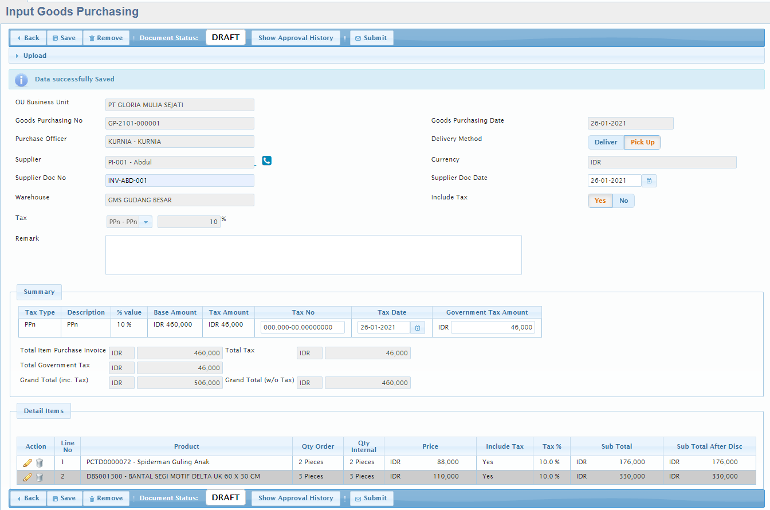Click the Total Tax 46,000 value
Image resolution: width=770 pixels, height=510 pixels.
[368, 353]
